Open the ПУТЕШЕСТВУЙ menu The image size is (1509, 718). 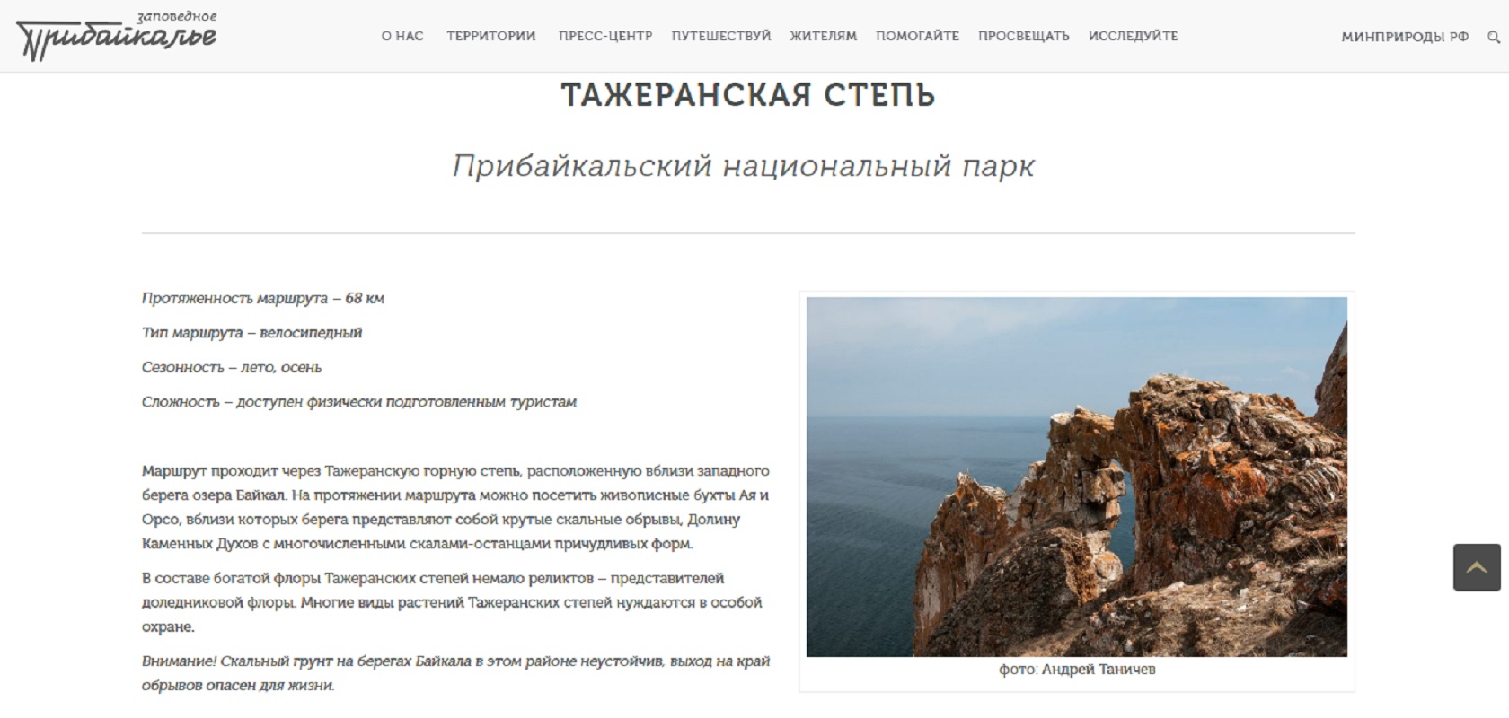pyautogui.click(x=721, y=36)
